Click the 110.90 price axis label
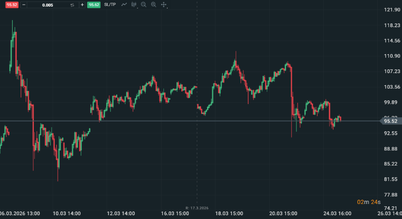The width and height of the screenshot is (402, 219). (x=391, y=56)
